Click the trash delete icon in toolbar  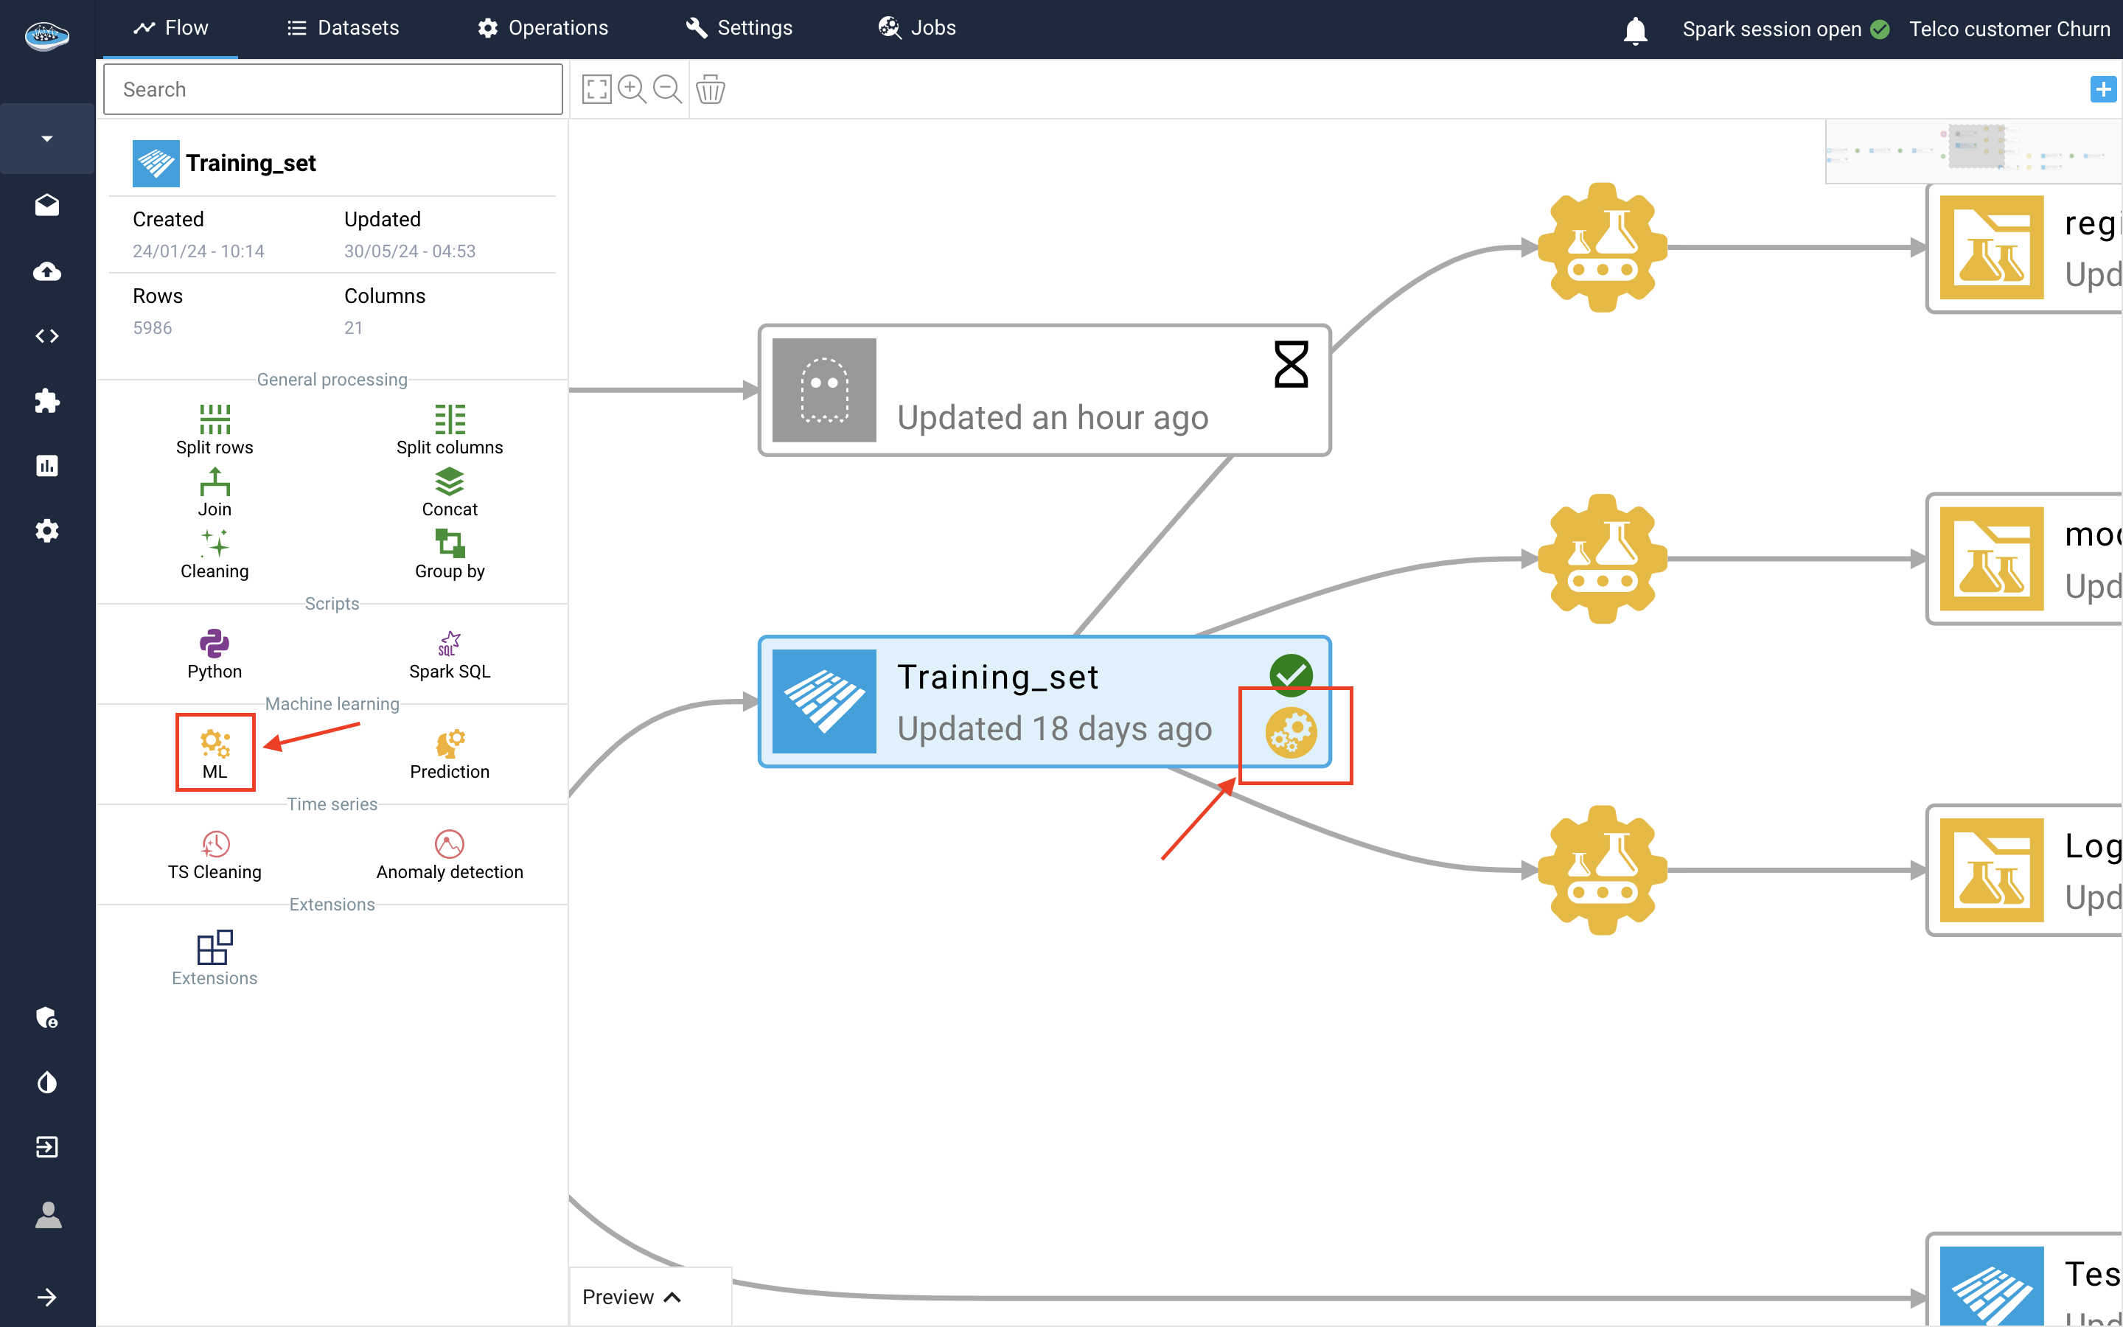[710, 89]
